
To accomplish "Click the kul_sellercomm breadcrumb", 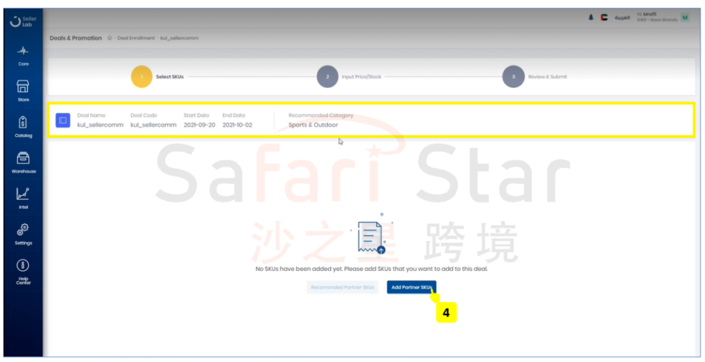I will point(180,38).
